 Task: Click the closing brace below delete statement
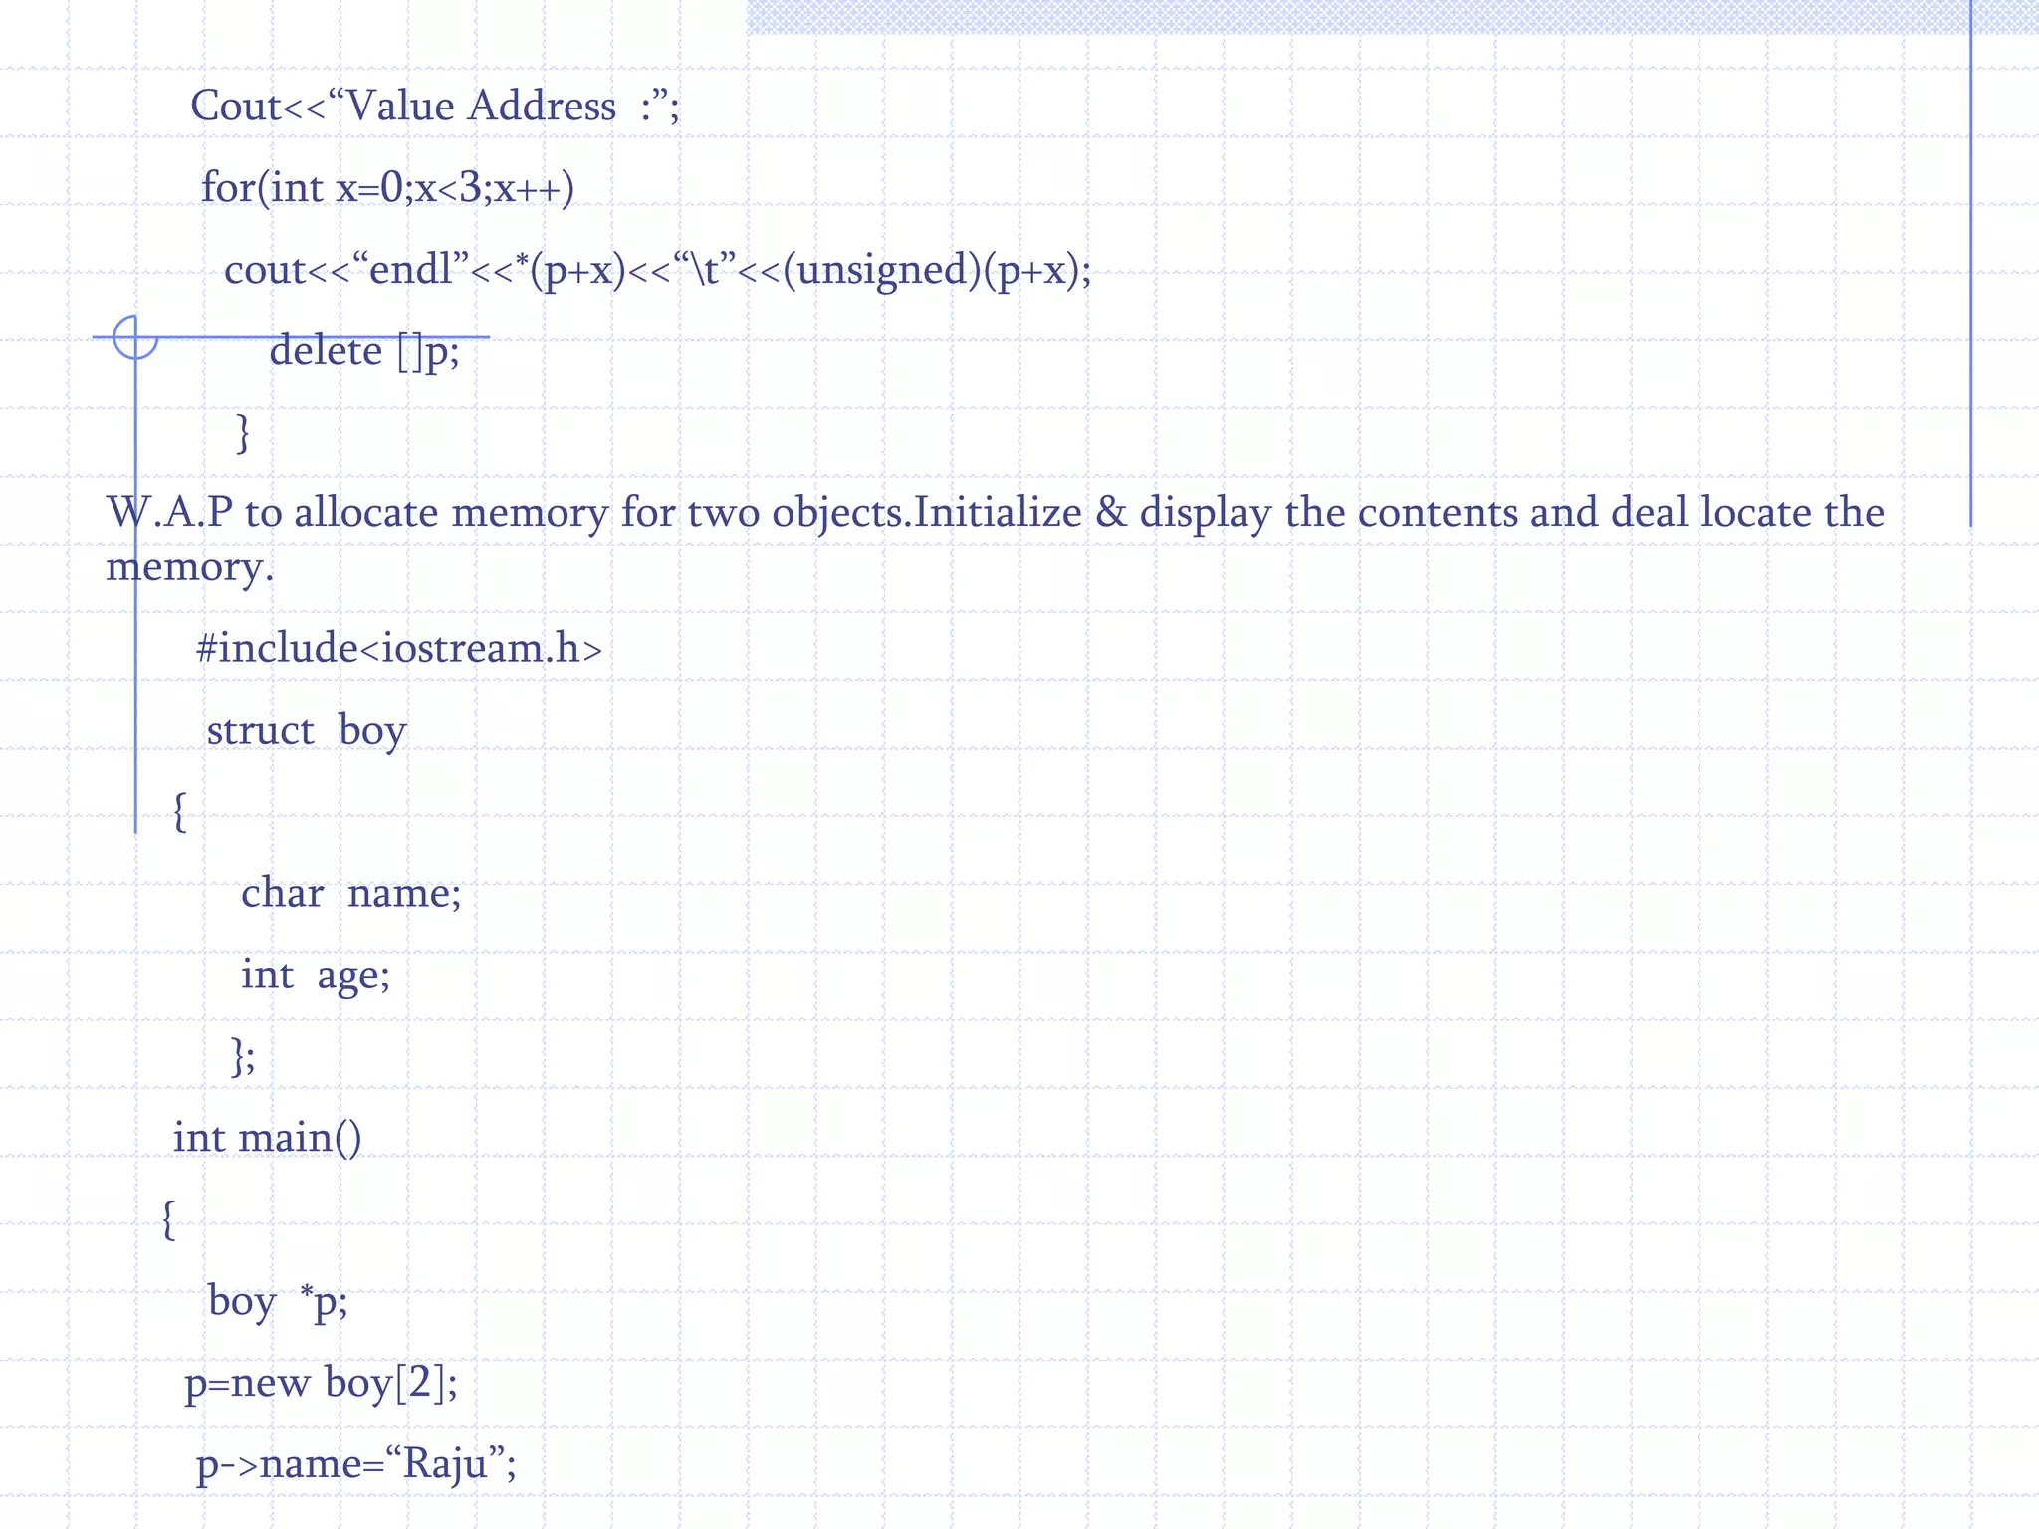243,433
